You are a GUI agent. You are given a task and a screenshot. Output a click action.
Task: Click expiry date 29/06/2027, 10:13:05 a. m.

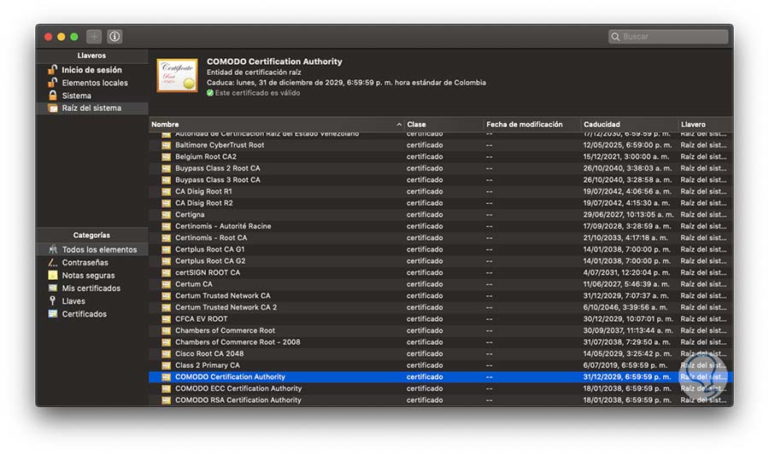[x=628, y=214]
